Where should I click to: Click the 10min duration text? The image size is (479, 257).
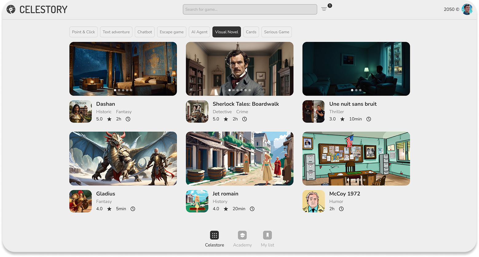tap(355, 119)
